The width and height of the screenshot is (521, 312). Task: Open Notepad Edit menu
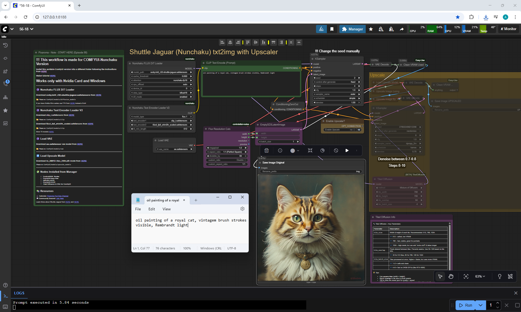(x=151, y=209)
